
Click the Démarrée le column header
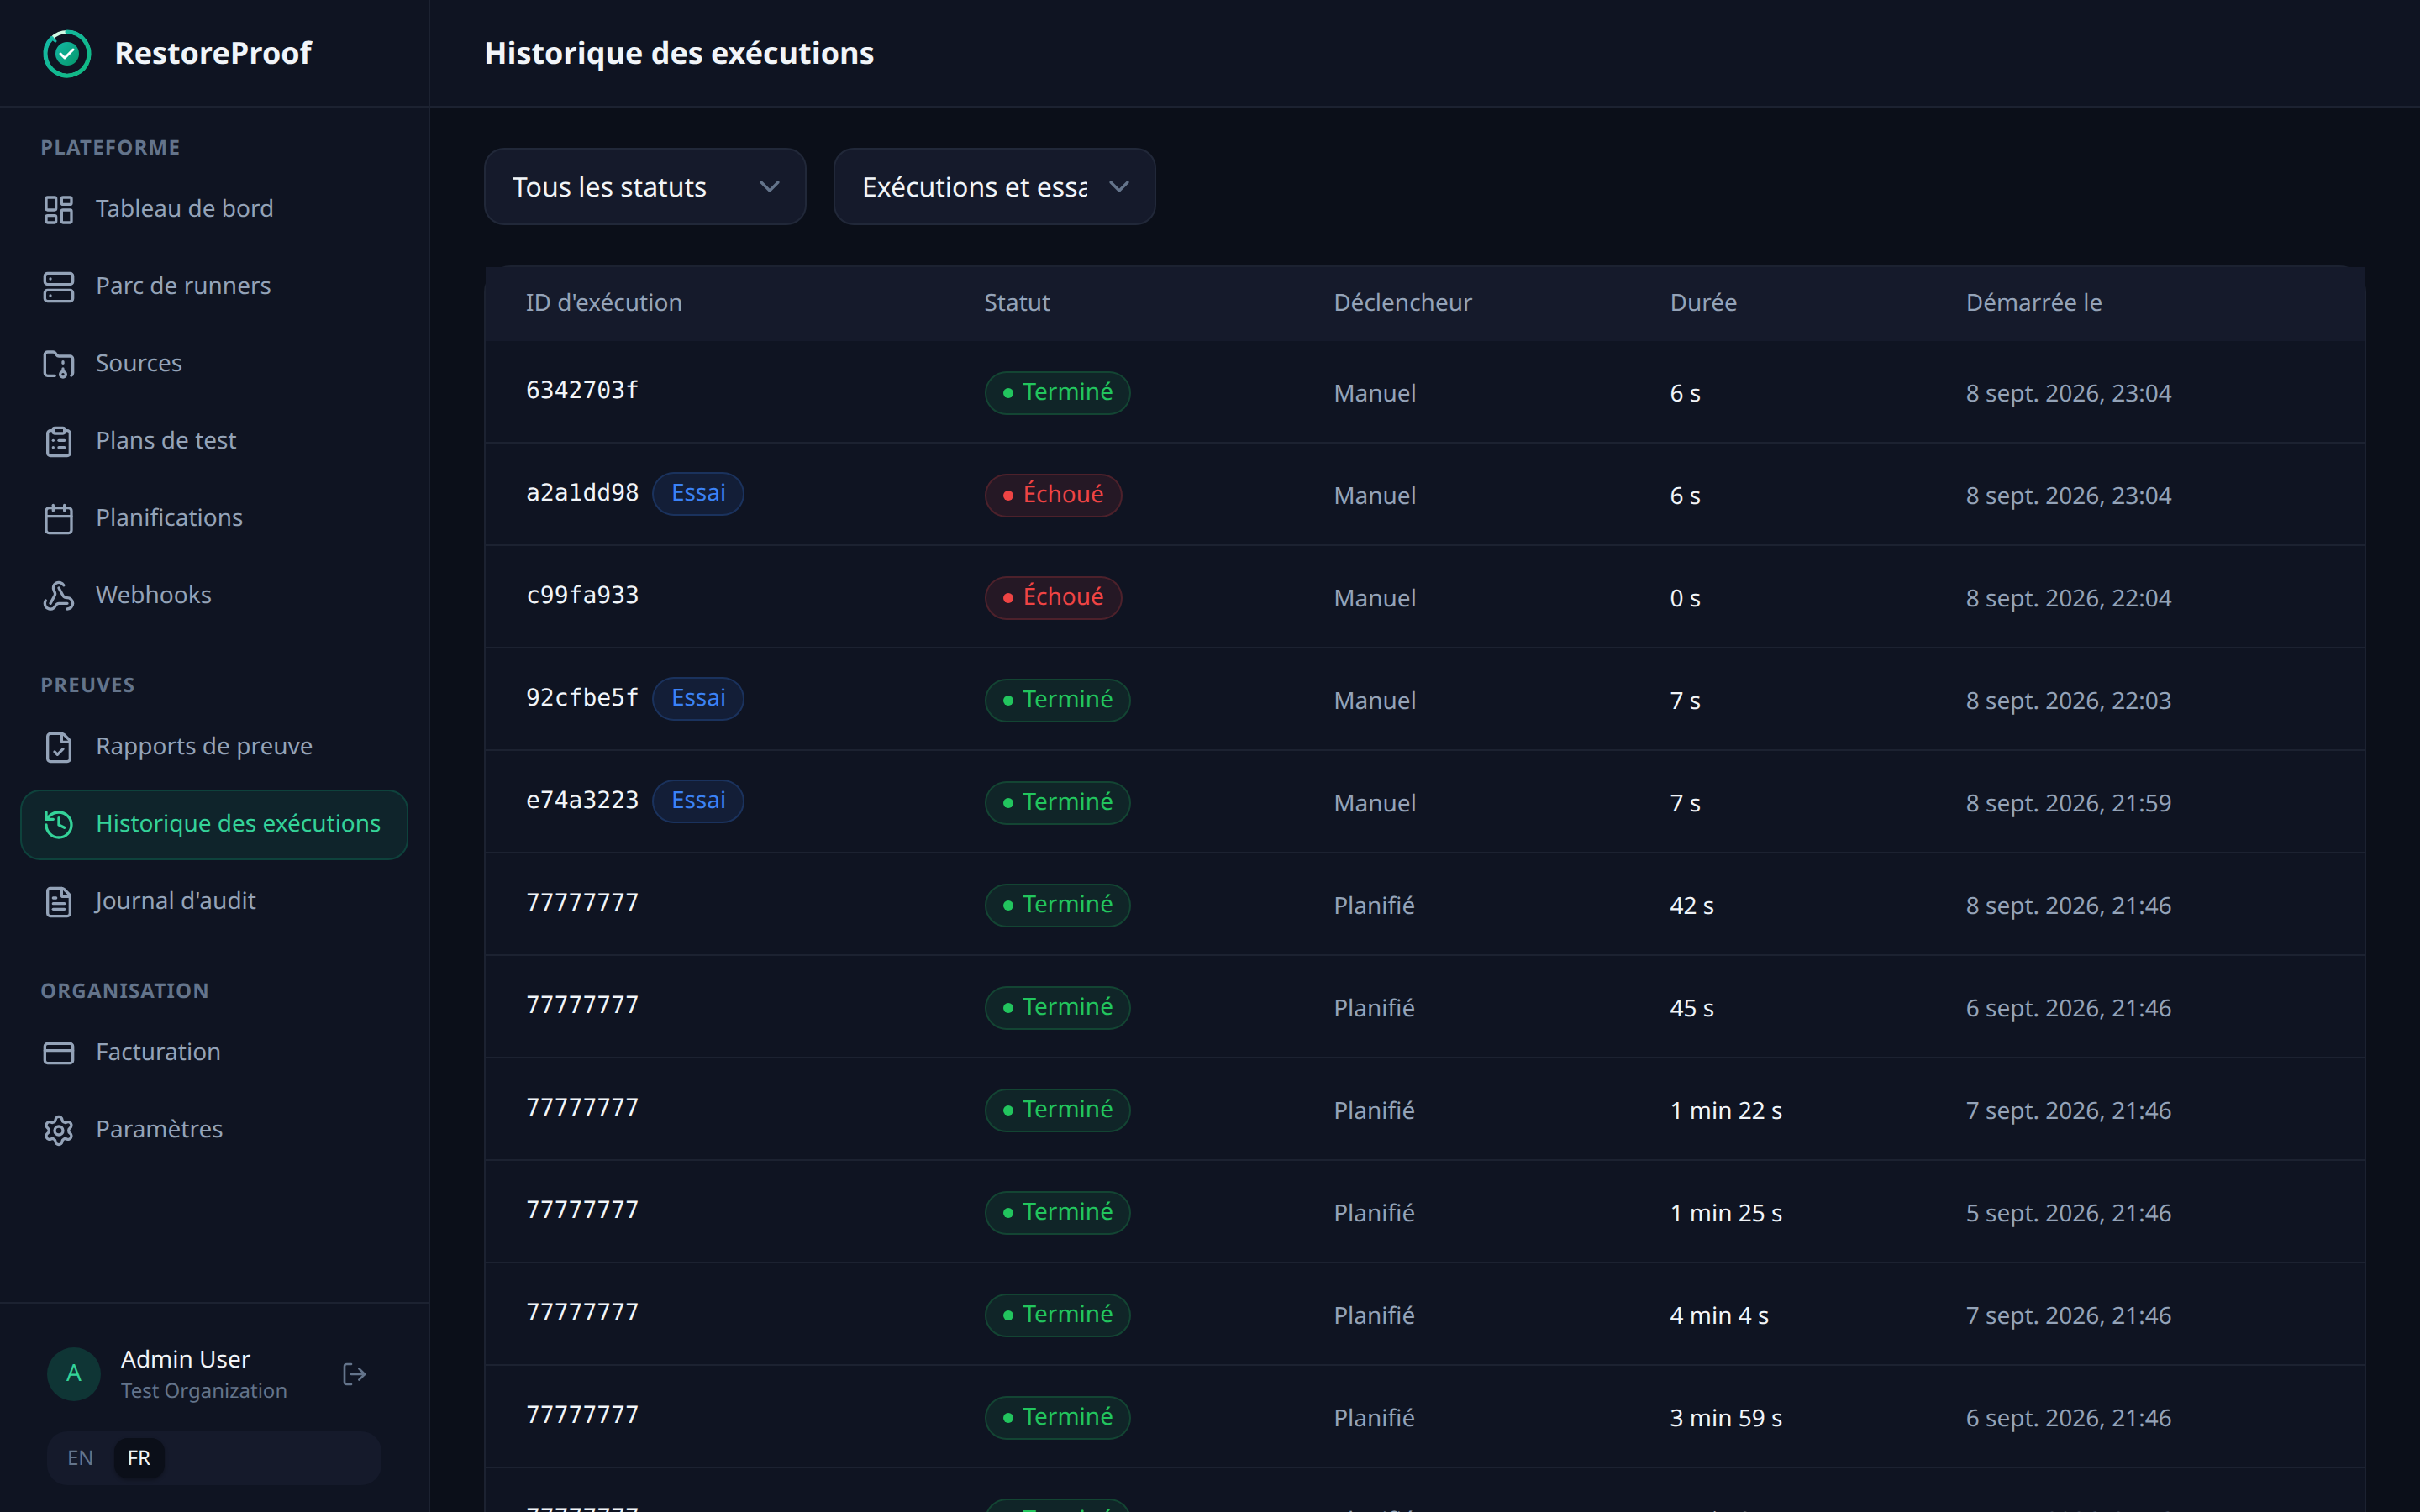[2033, 303]
